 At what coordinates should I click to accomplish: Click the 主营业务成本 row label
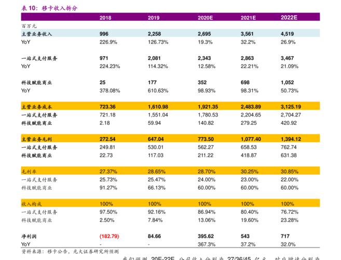click(x=36, y=106)
